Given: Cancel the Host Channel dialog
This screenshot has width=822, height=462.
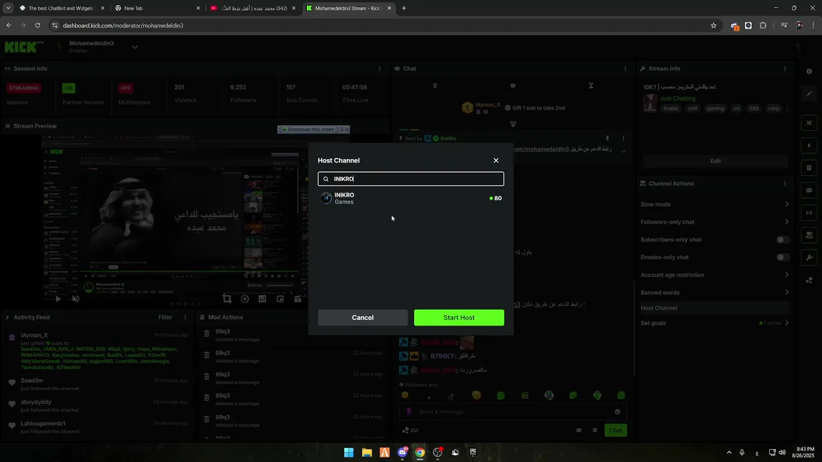Looking at the screenshot, I should (x=362, y=318).
